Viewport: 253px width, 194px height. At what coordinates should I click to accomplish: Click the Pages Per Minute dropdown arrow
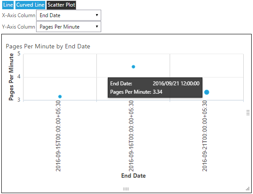coord(97,26)
